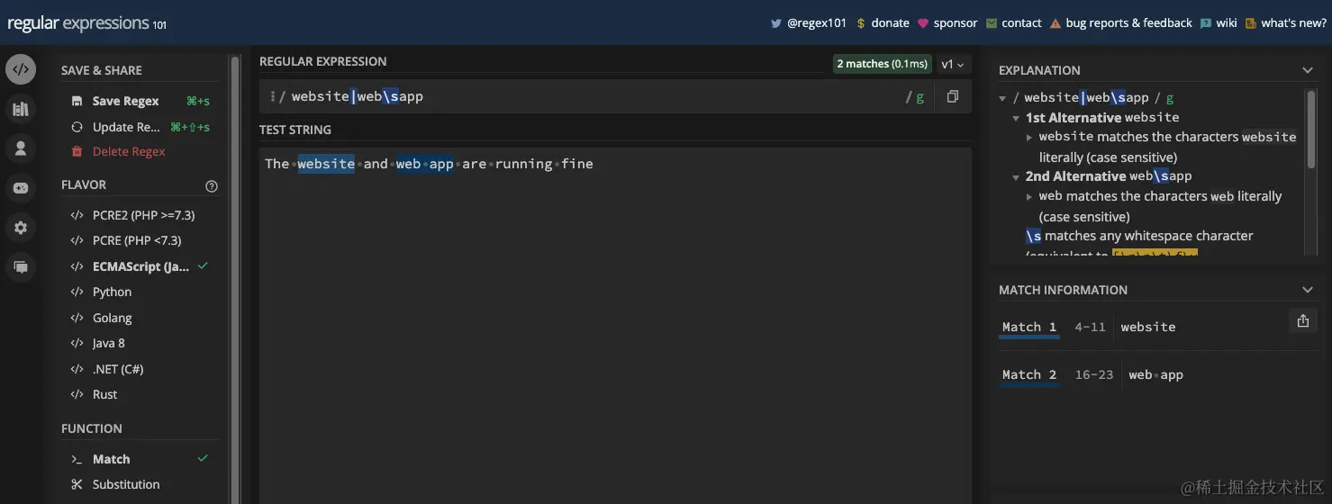Screen dimensions: 1332x504
Task: Click the left sidebar panel scrollbar
Action: click(x=235, y=279)
